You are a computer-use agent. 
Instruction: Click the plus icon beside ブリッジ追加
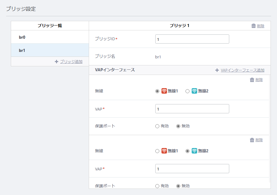click(56, 62)
